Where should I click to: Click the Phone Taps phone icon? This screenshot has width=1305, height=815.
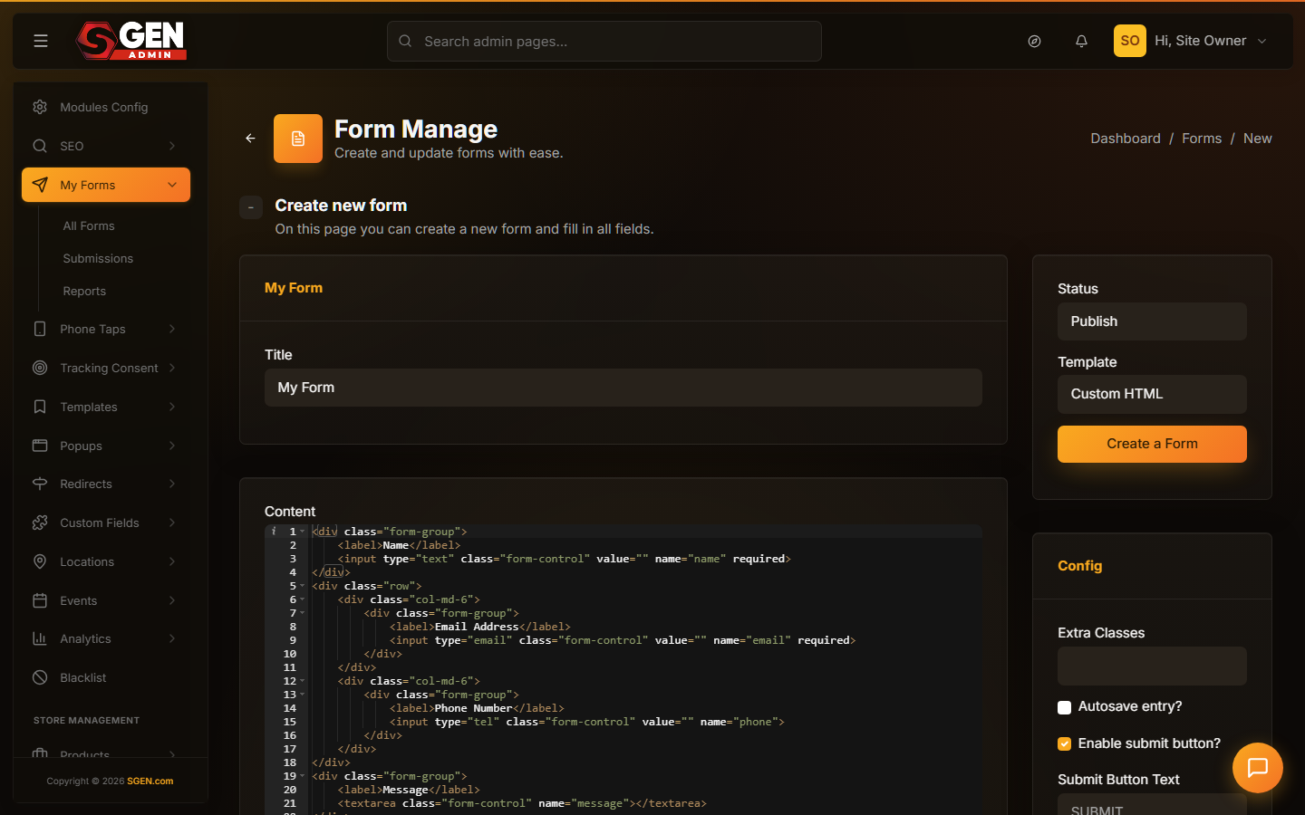pyautogui.click(x=40, y=329)
